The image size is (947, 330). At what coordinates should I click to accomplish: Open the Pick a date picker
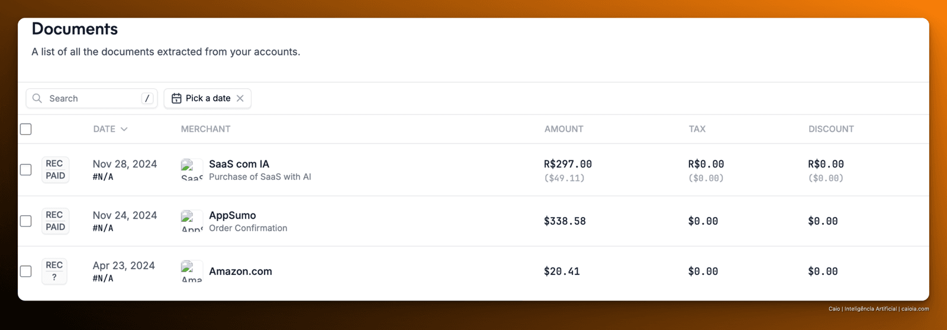point(207,98)
